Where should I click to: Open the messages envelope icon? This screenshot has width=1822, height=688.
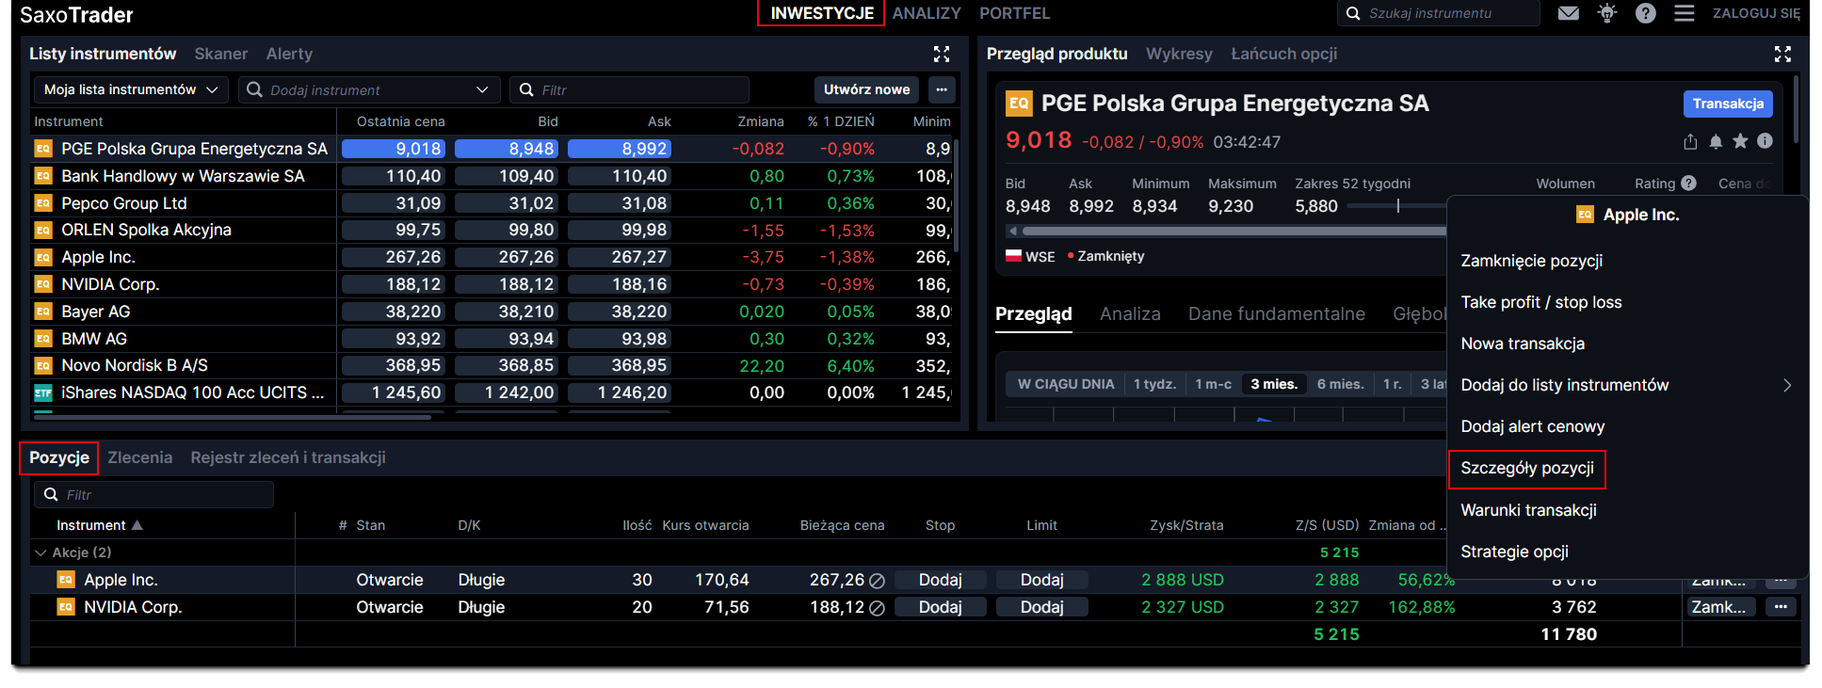tap(1568, 13)
